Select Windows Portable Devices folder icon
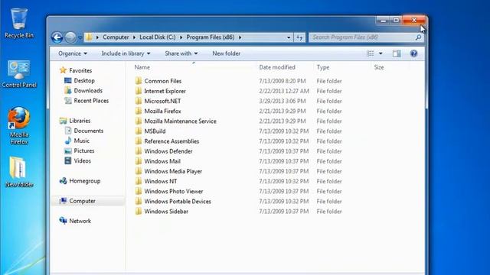The image size is (490, 275). [x=139, y=201]
